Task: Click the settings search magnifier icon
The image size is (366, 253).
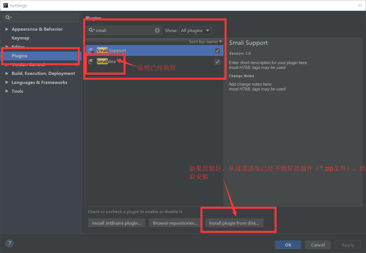Action: (9, 18)
